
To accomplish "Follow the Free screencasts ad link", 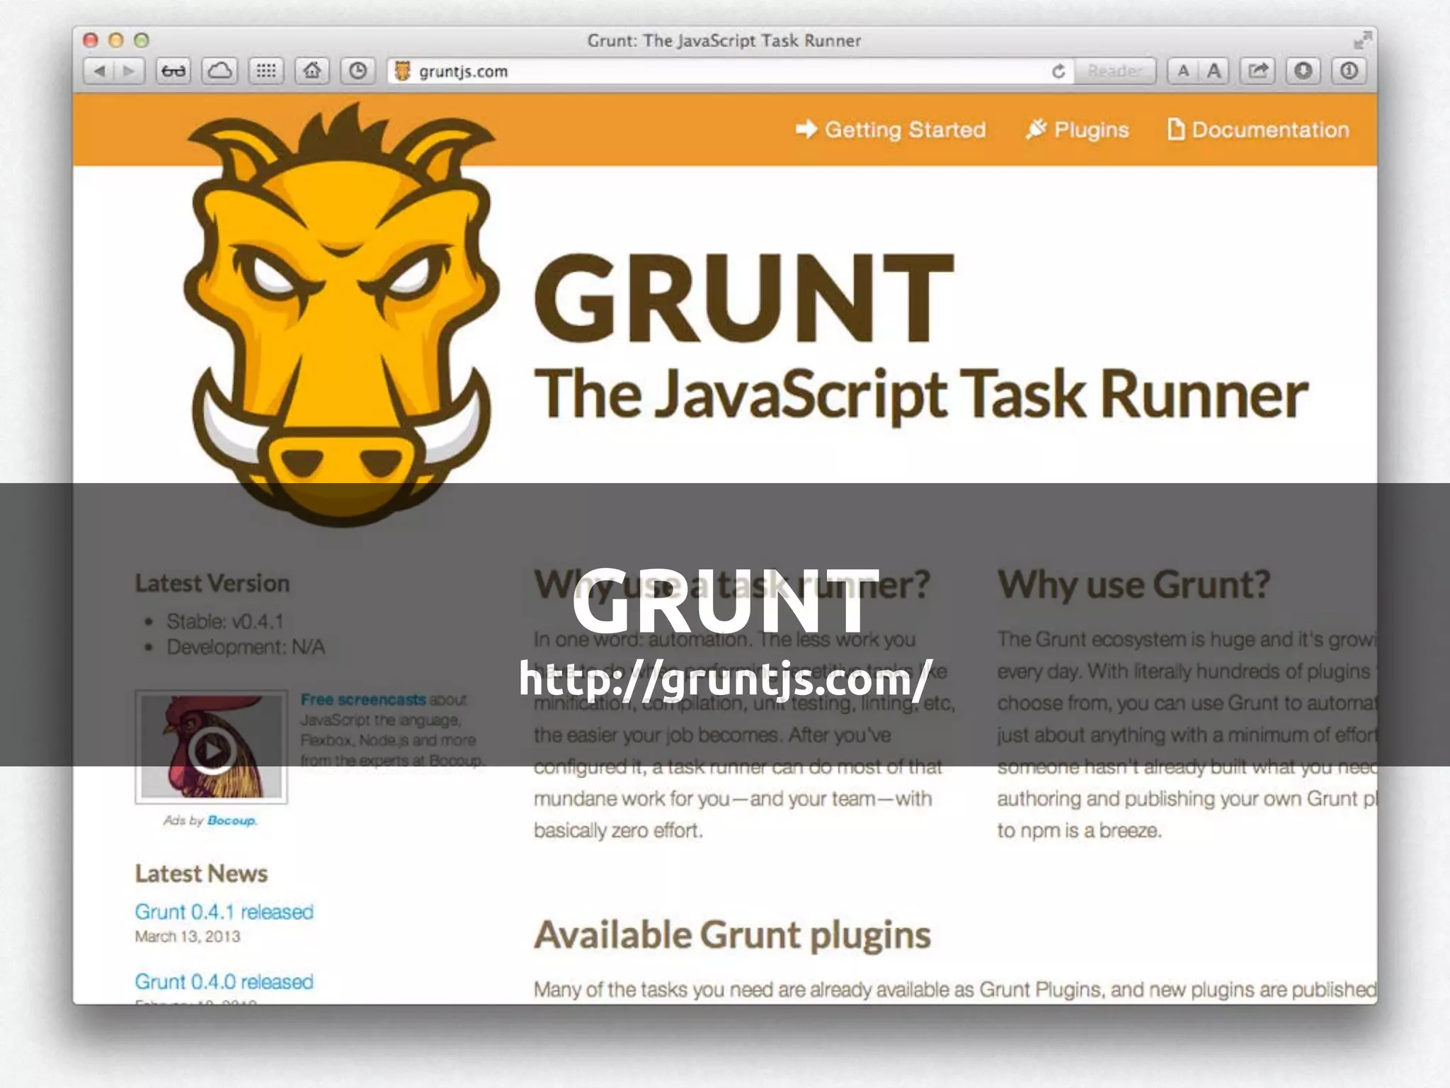I will point(363,700).
